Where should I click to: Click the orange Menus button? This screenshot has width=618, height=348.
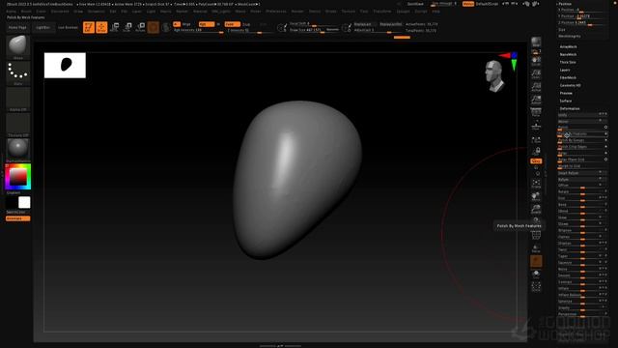pos(467,4)
